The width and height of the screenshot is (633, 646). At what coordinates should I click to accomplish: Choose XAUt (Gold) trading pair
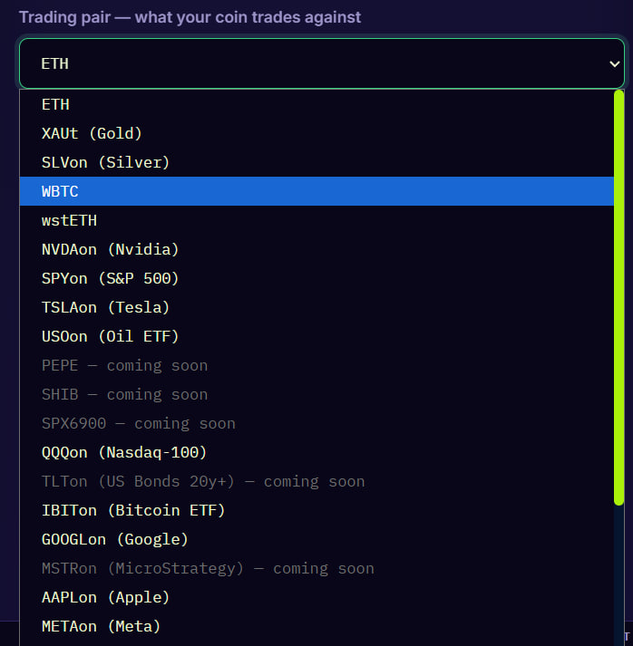[x=316, y=133]
